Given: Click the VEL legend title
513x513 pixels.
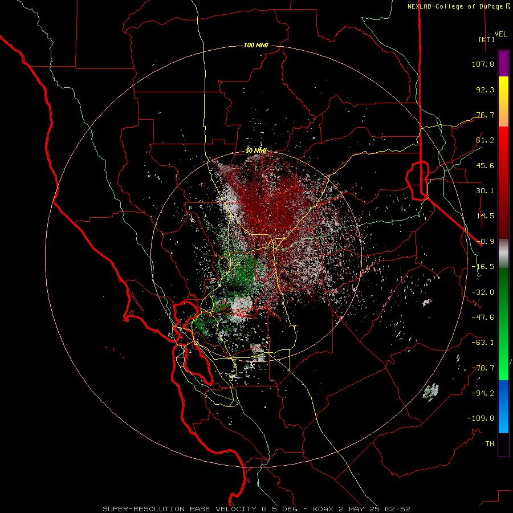Looking at the screenshot, I should click(500, 34).
